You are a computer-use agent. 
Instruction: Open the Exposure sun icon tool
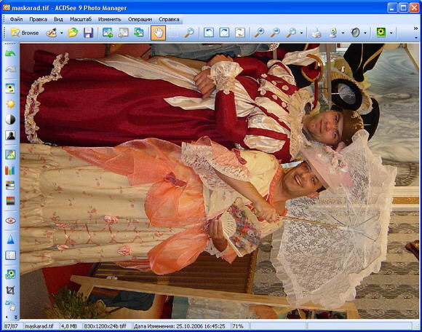coord(10,104)
